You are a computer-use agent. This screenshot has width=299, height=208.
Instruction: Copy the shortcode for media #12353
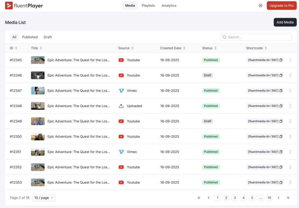(281, 182)
